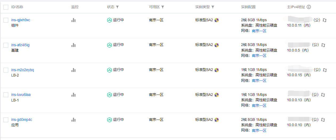Click the 实例配置 column header
Image resolution: width=336 pixels, height=140 pixels.
pos(248,7)
